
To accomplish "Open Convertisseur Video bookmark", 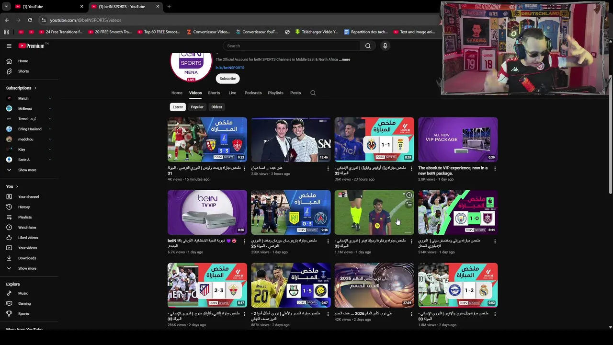I will [x=208, y=32].
